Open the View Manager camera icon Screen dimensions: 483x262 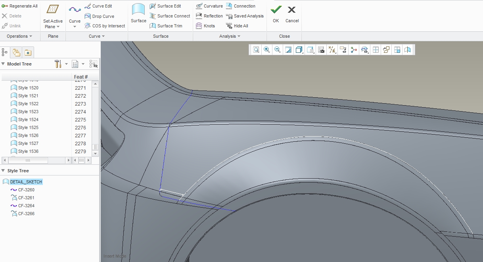pos(321,50)
